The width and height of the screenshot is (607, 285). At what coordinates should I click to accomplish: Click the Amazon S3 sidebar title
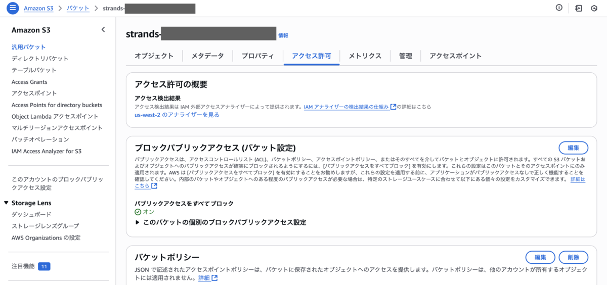31,30
